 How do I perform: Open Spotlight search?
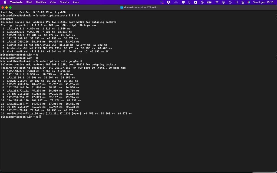[237, 2]
